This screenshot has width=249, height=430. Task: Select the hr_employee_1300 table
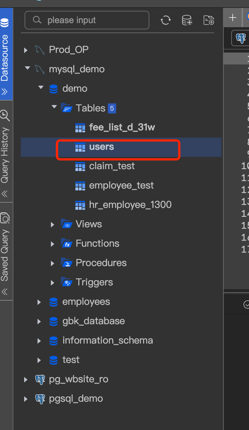(130, 205)
